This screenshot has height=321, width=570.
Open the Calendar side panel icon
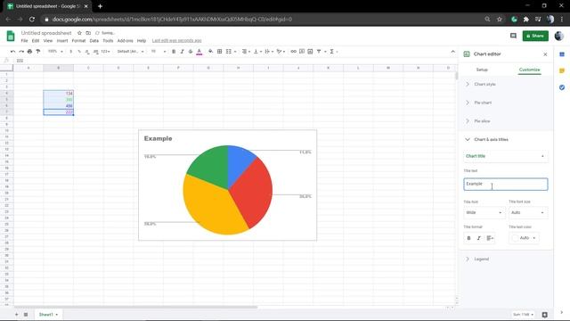(562, 54)
